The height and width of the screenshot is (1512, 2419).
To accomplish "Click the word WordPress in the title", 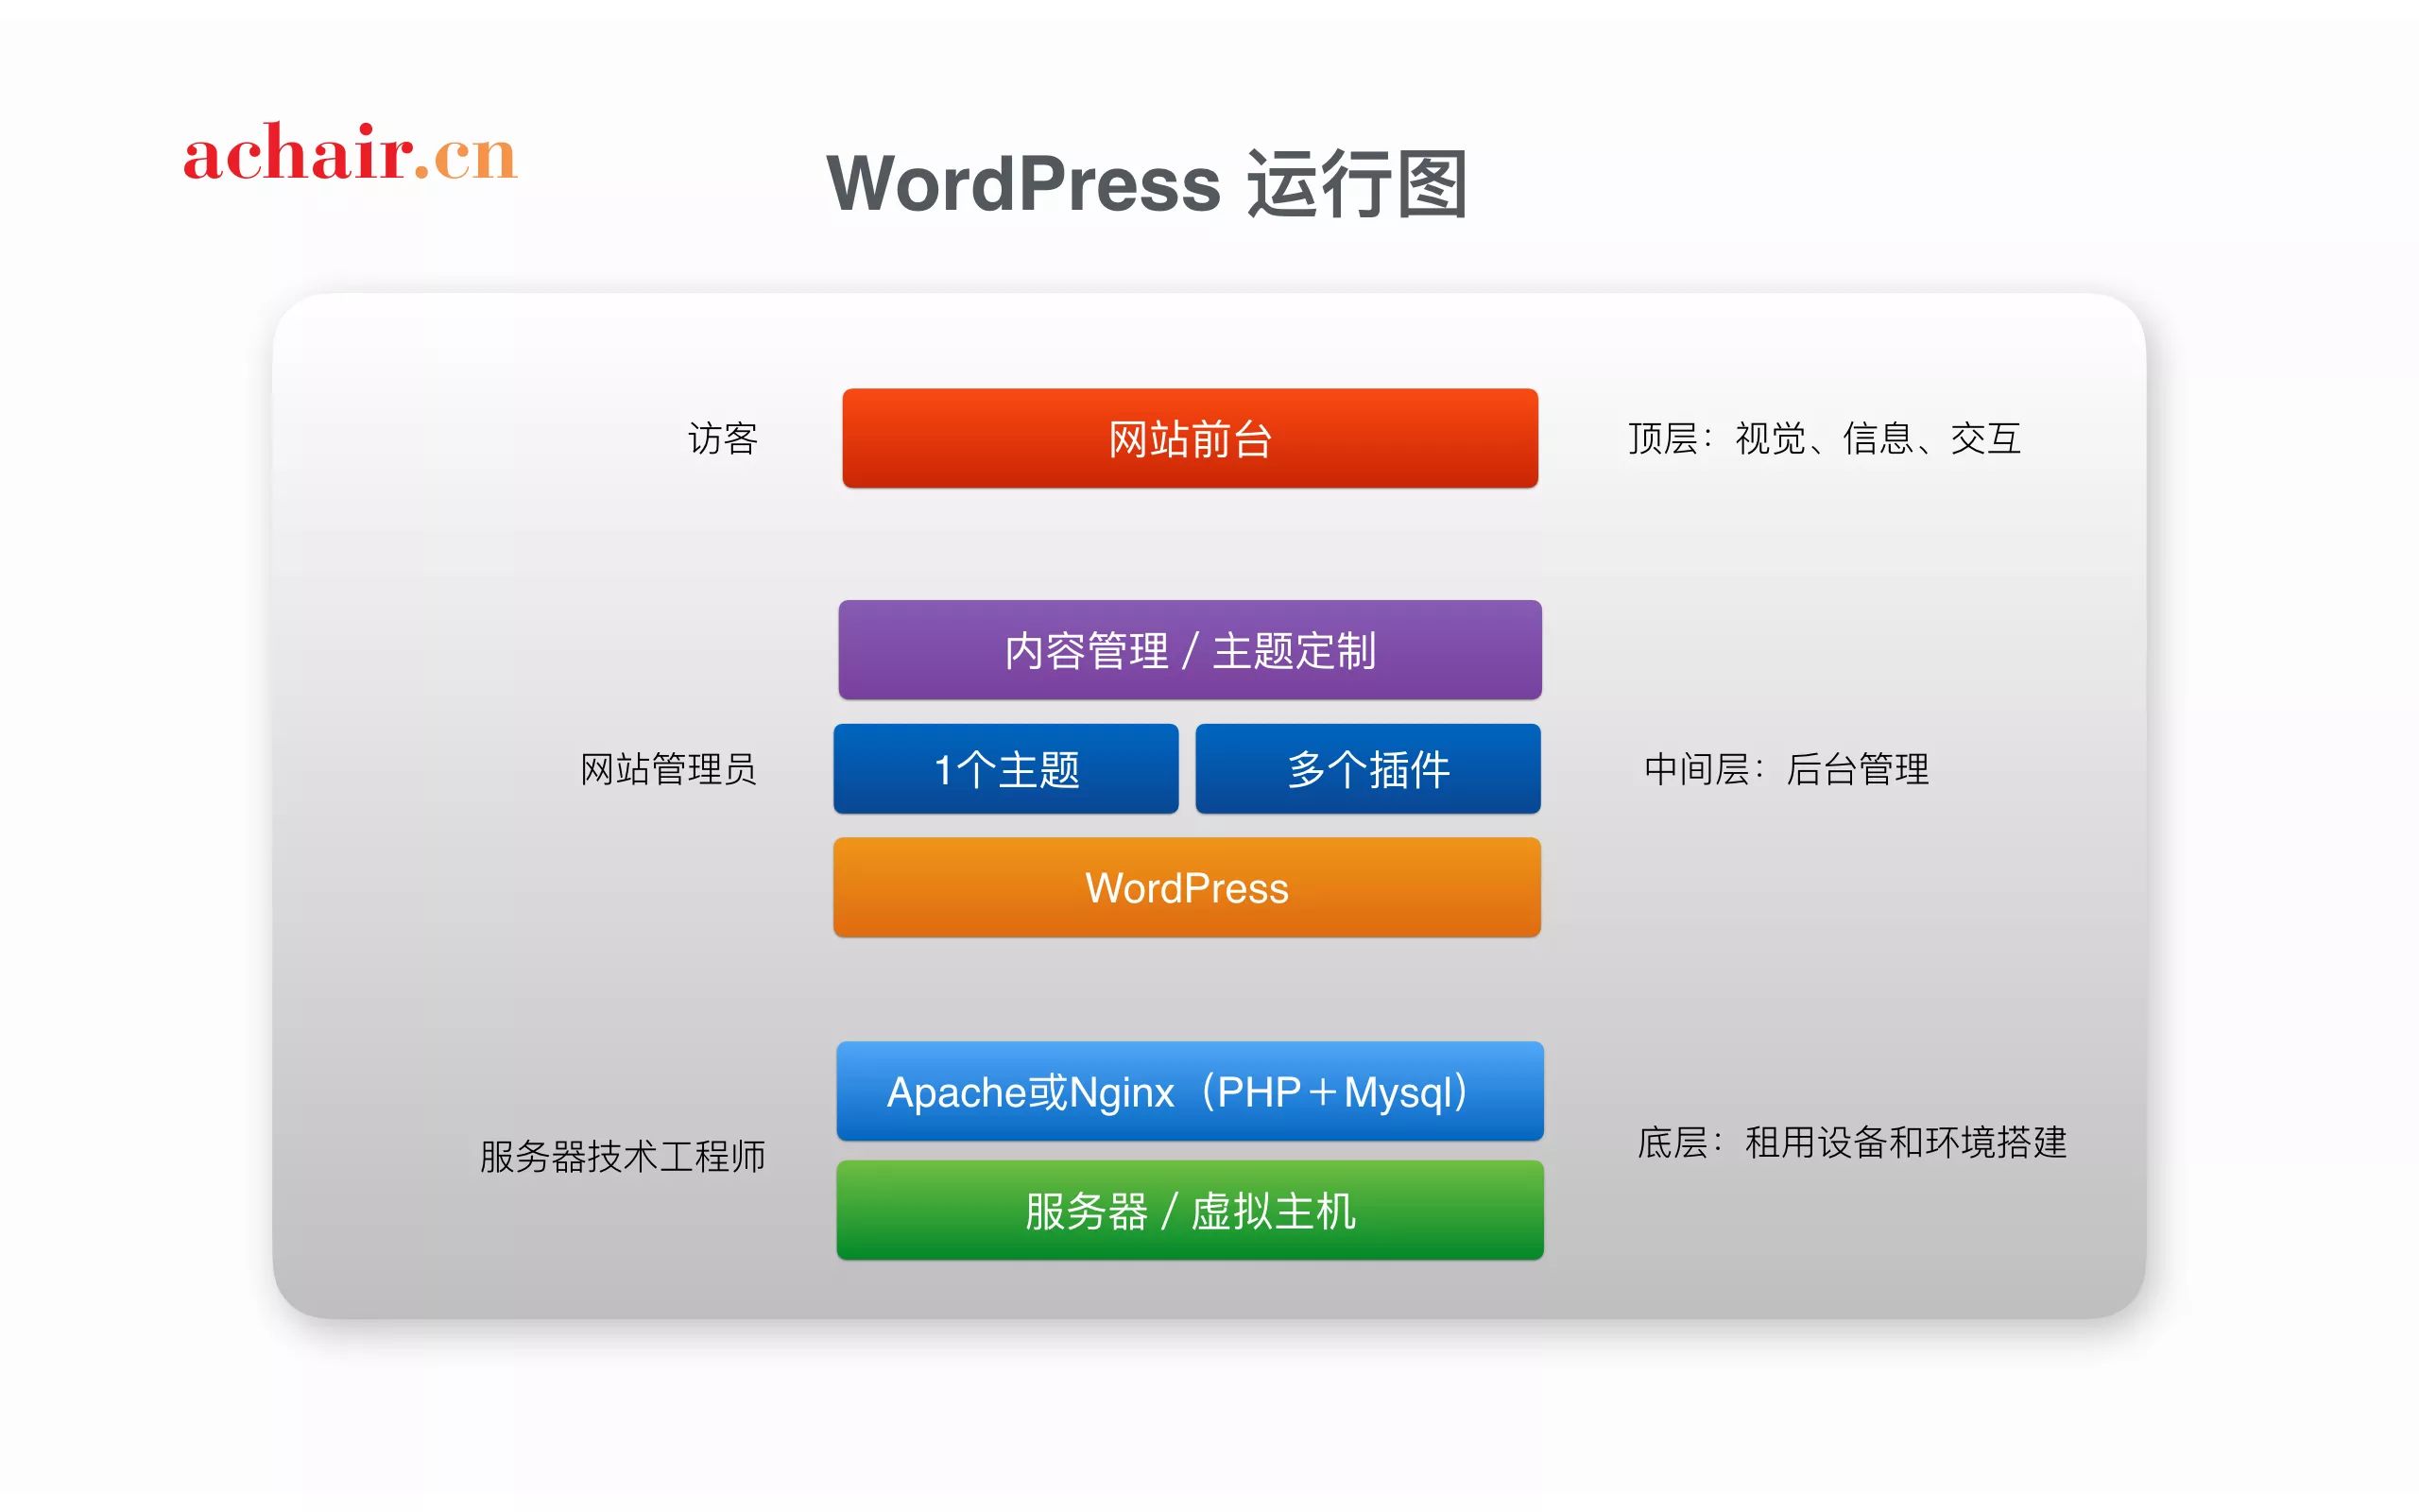I will click(1023, 184).
